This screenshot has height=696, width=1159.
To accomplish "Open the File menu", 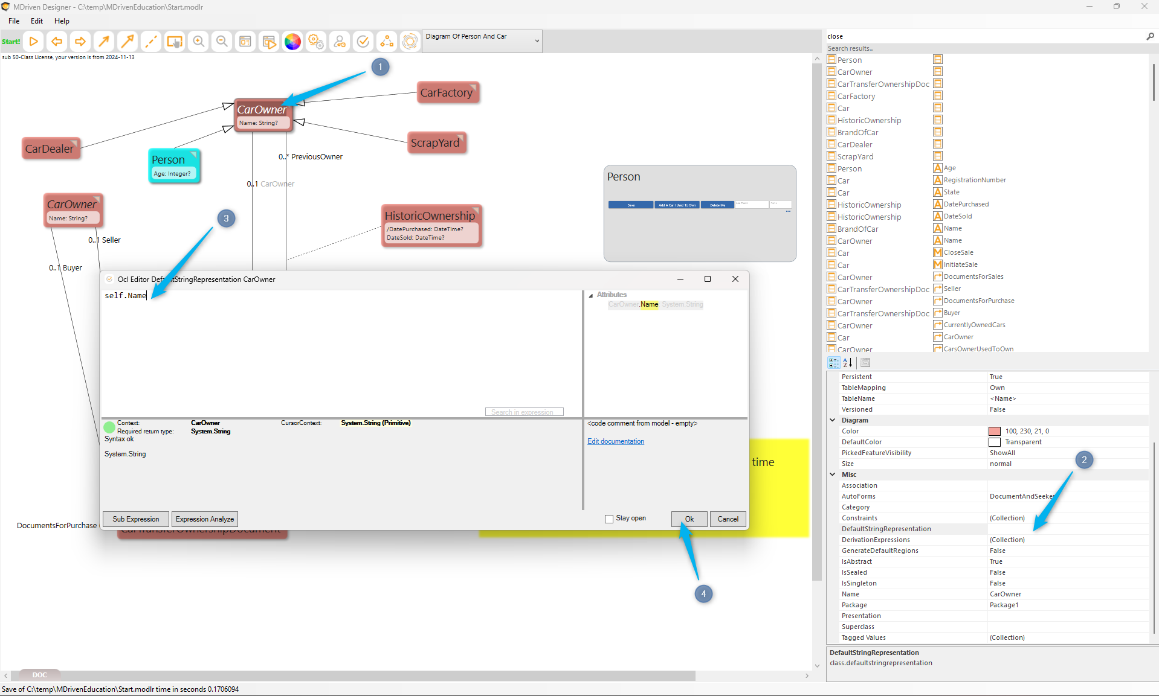I will [x=14, y=21].
